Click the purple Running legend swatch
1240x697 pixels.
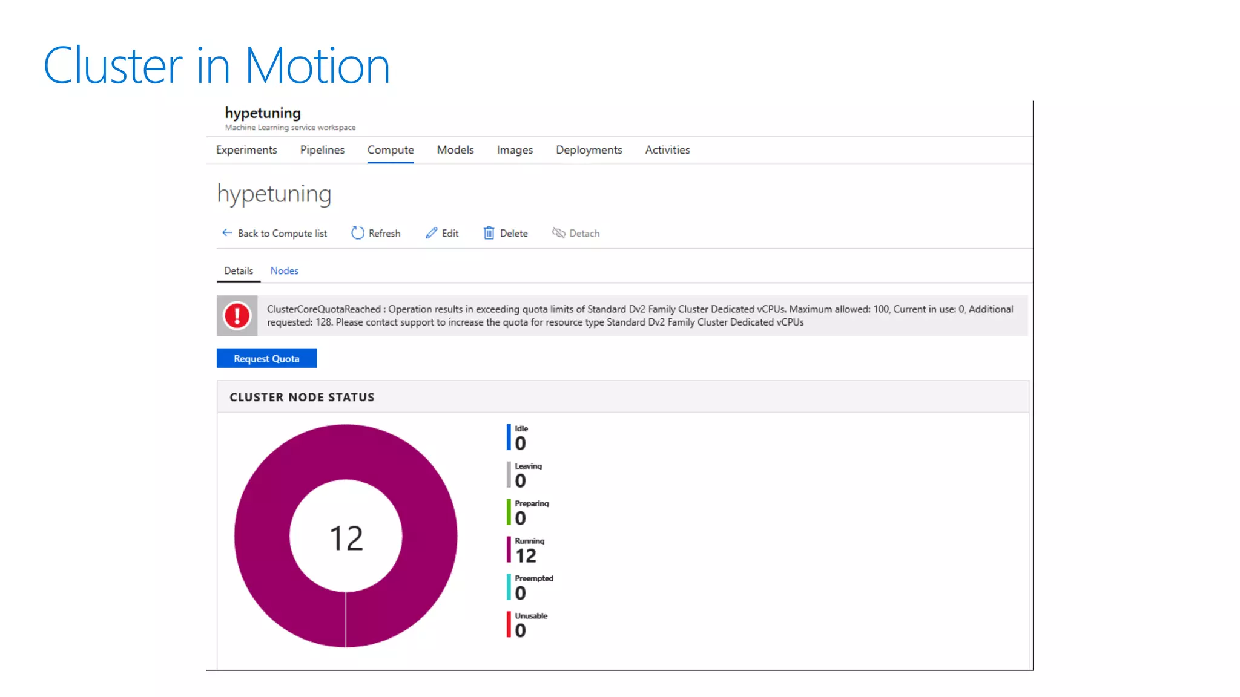click(x=509, y=549)
